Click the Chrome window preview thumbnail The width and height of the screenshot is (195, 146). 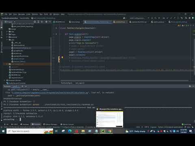coord(110,119)
